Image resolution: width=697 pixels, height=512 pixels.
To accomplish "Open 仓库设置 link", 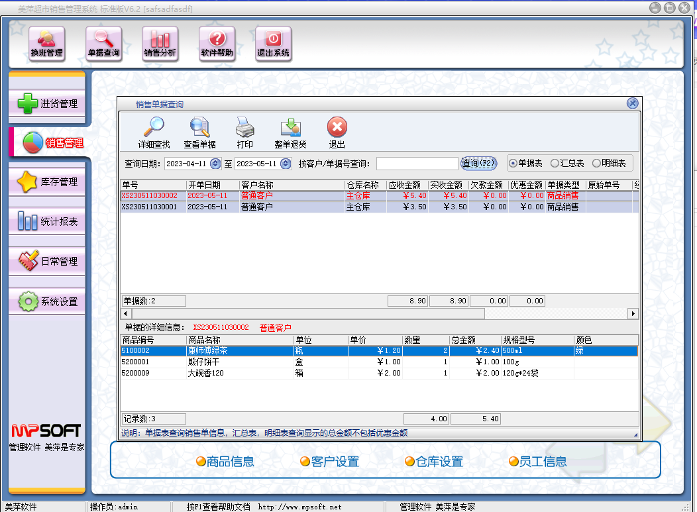I will point(434,462).
